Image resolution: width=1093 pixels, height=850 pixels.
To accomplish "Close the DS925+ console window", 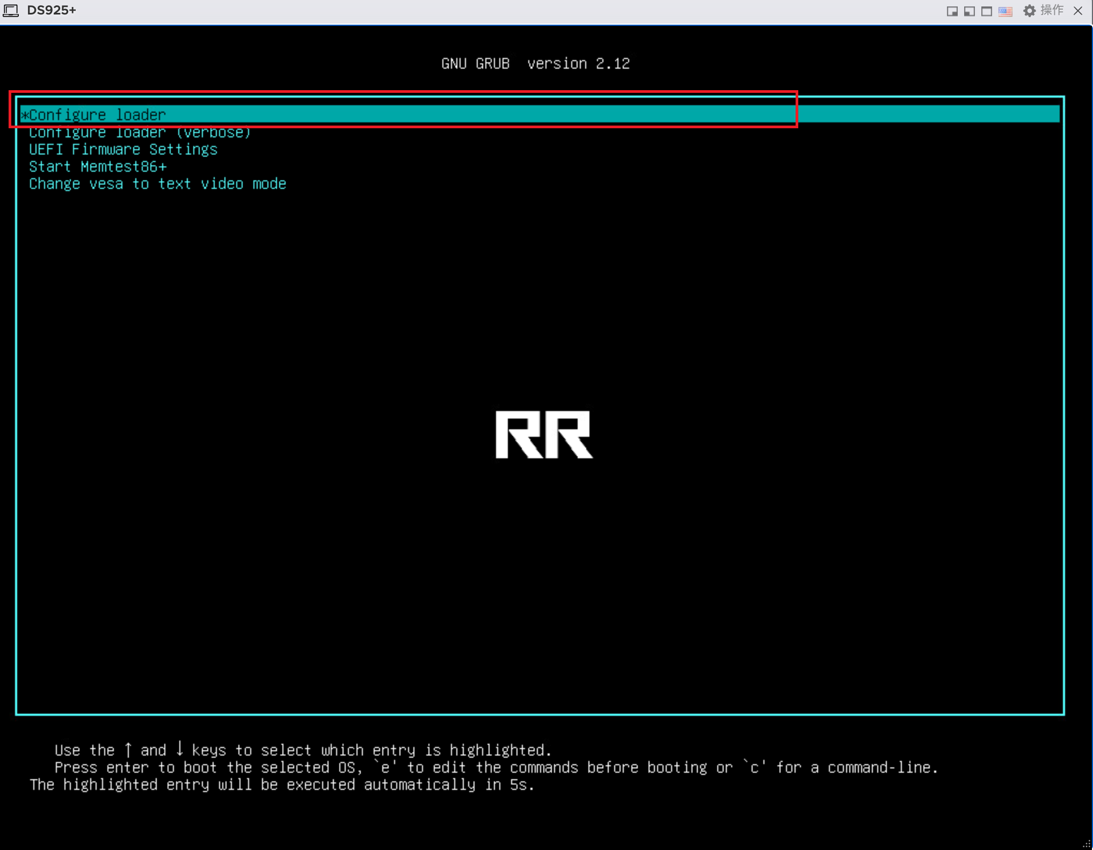I will coord(1078,11).
